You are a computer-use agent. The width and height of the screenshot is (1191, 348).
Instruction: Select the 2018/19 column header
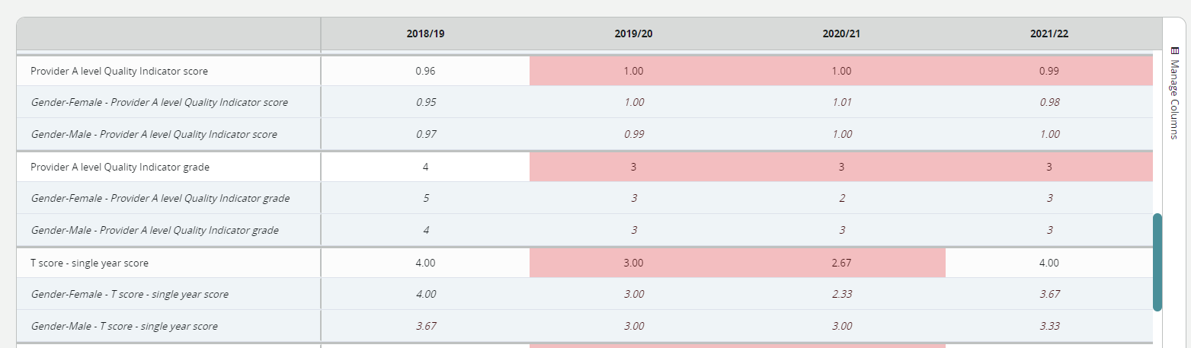click(x=425, y=34)
